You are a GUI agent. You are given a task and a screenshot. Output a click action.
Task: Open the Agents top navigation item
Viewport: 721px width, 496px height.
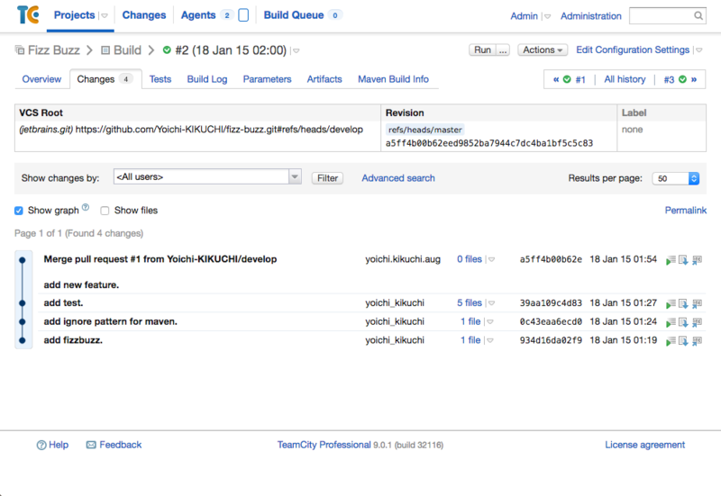[x=198, y=15]
